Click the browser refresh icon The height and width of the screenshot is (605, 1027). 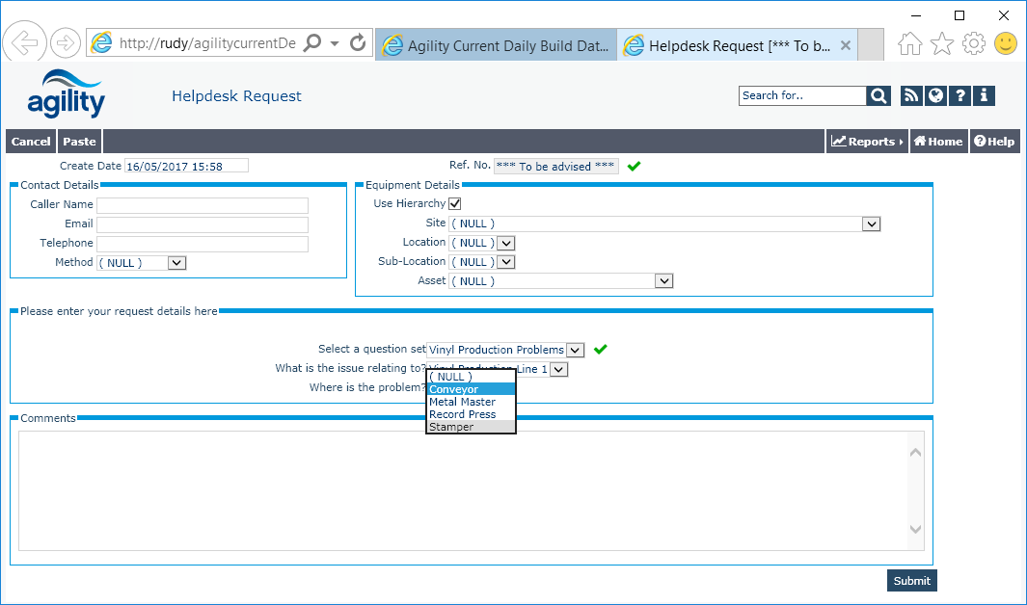coord(358,43)
